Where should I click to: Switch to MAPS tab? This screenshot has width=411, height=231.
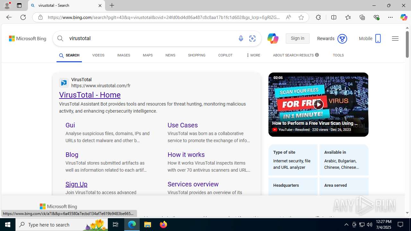pos(148,55)
